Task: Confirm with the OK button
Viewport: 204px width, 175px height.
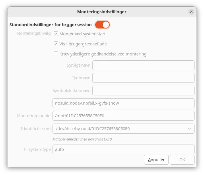Action: pos(182,160)
